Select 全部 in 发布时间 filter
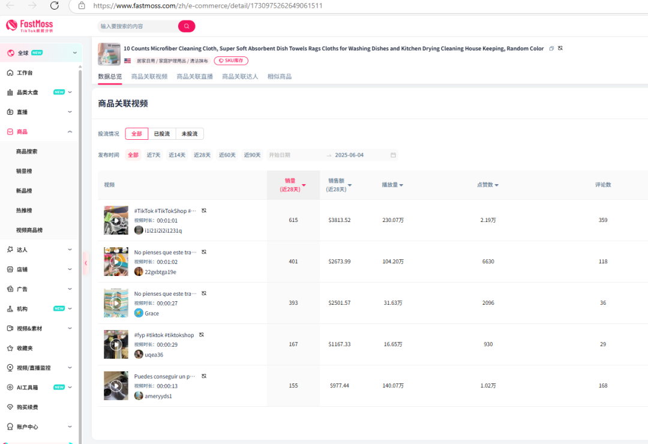 click(x=133, y=155)
